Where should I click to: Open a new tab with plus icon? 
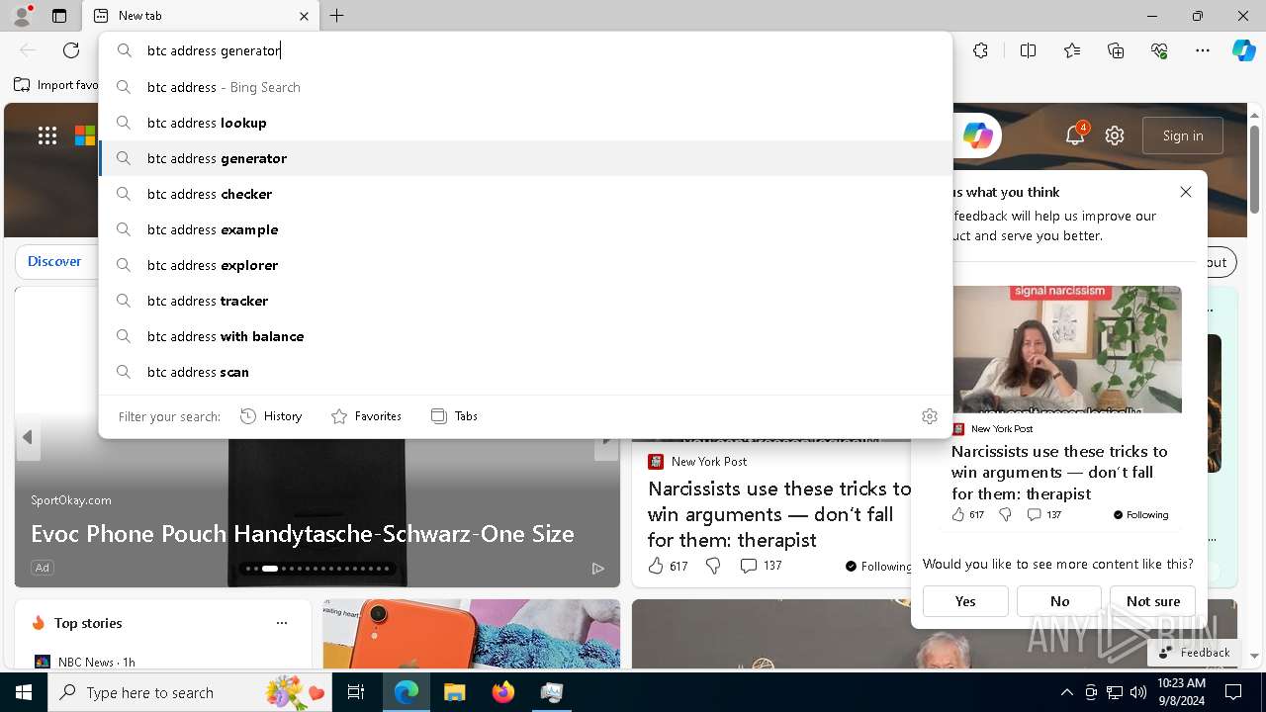(x=337, y=16)
